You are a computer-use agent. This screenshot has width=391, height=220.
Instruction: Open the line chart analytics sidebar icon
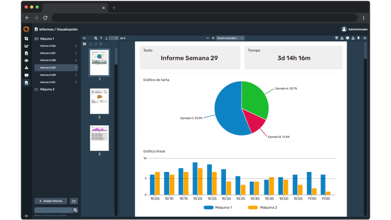point(26,46)
